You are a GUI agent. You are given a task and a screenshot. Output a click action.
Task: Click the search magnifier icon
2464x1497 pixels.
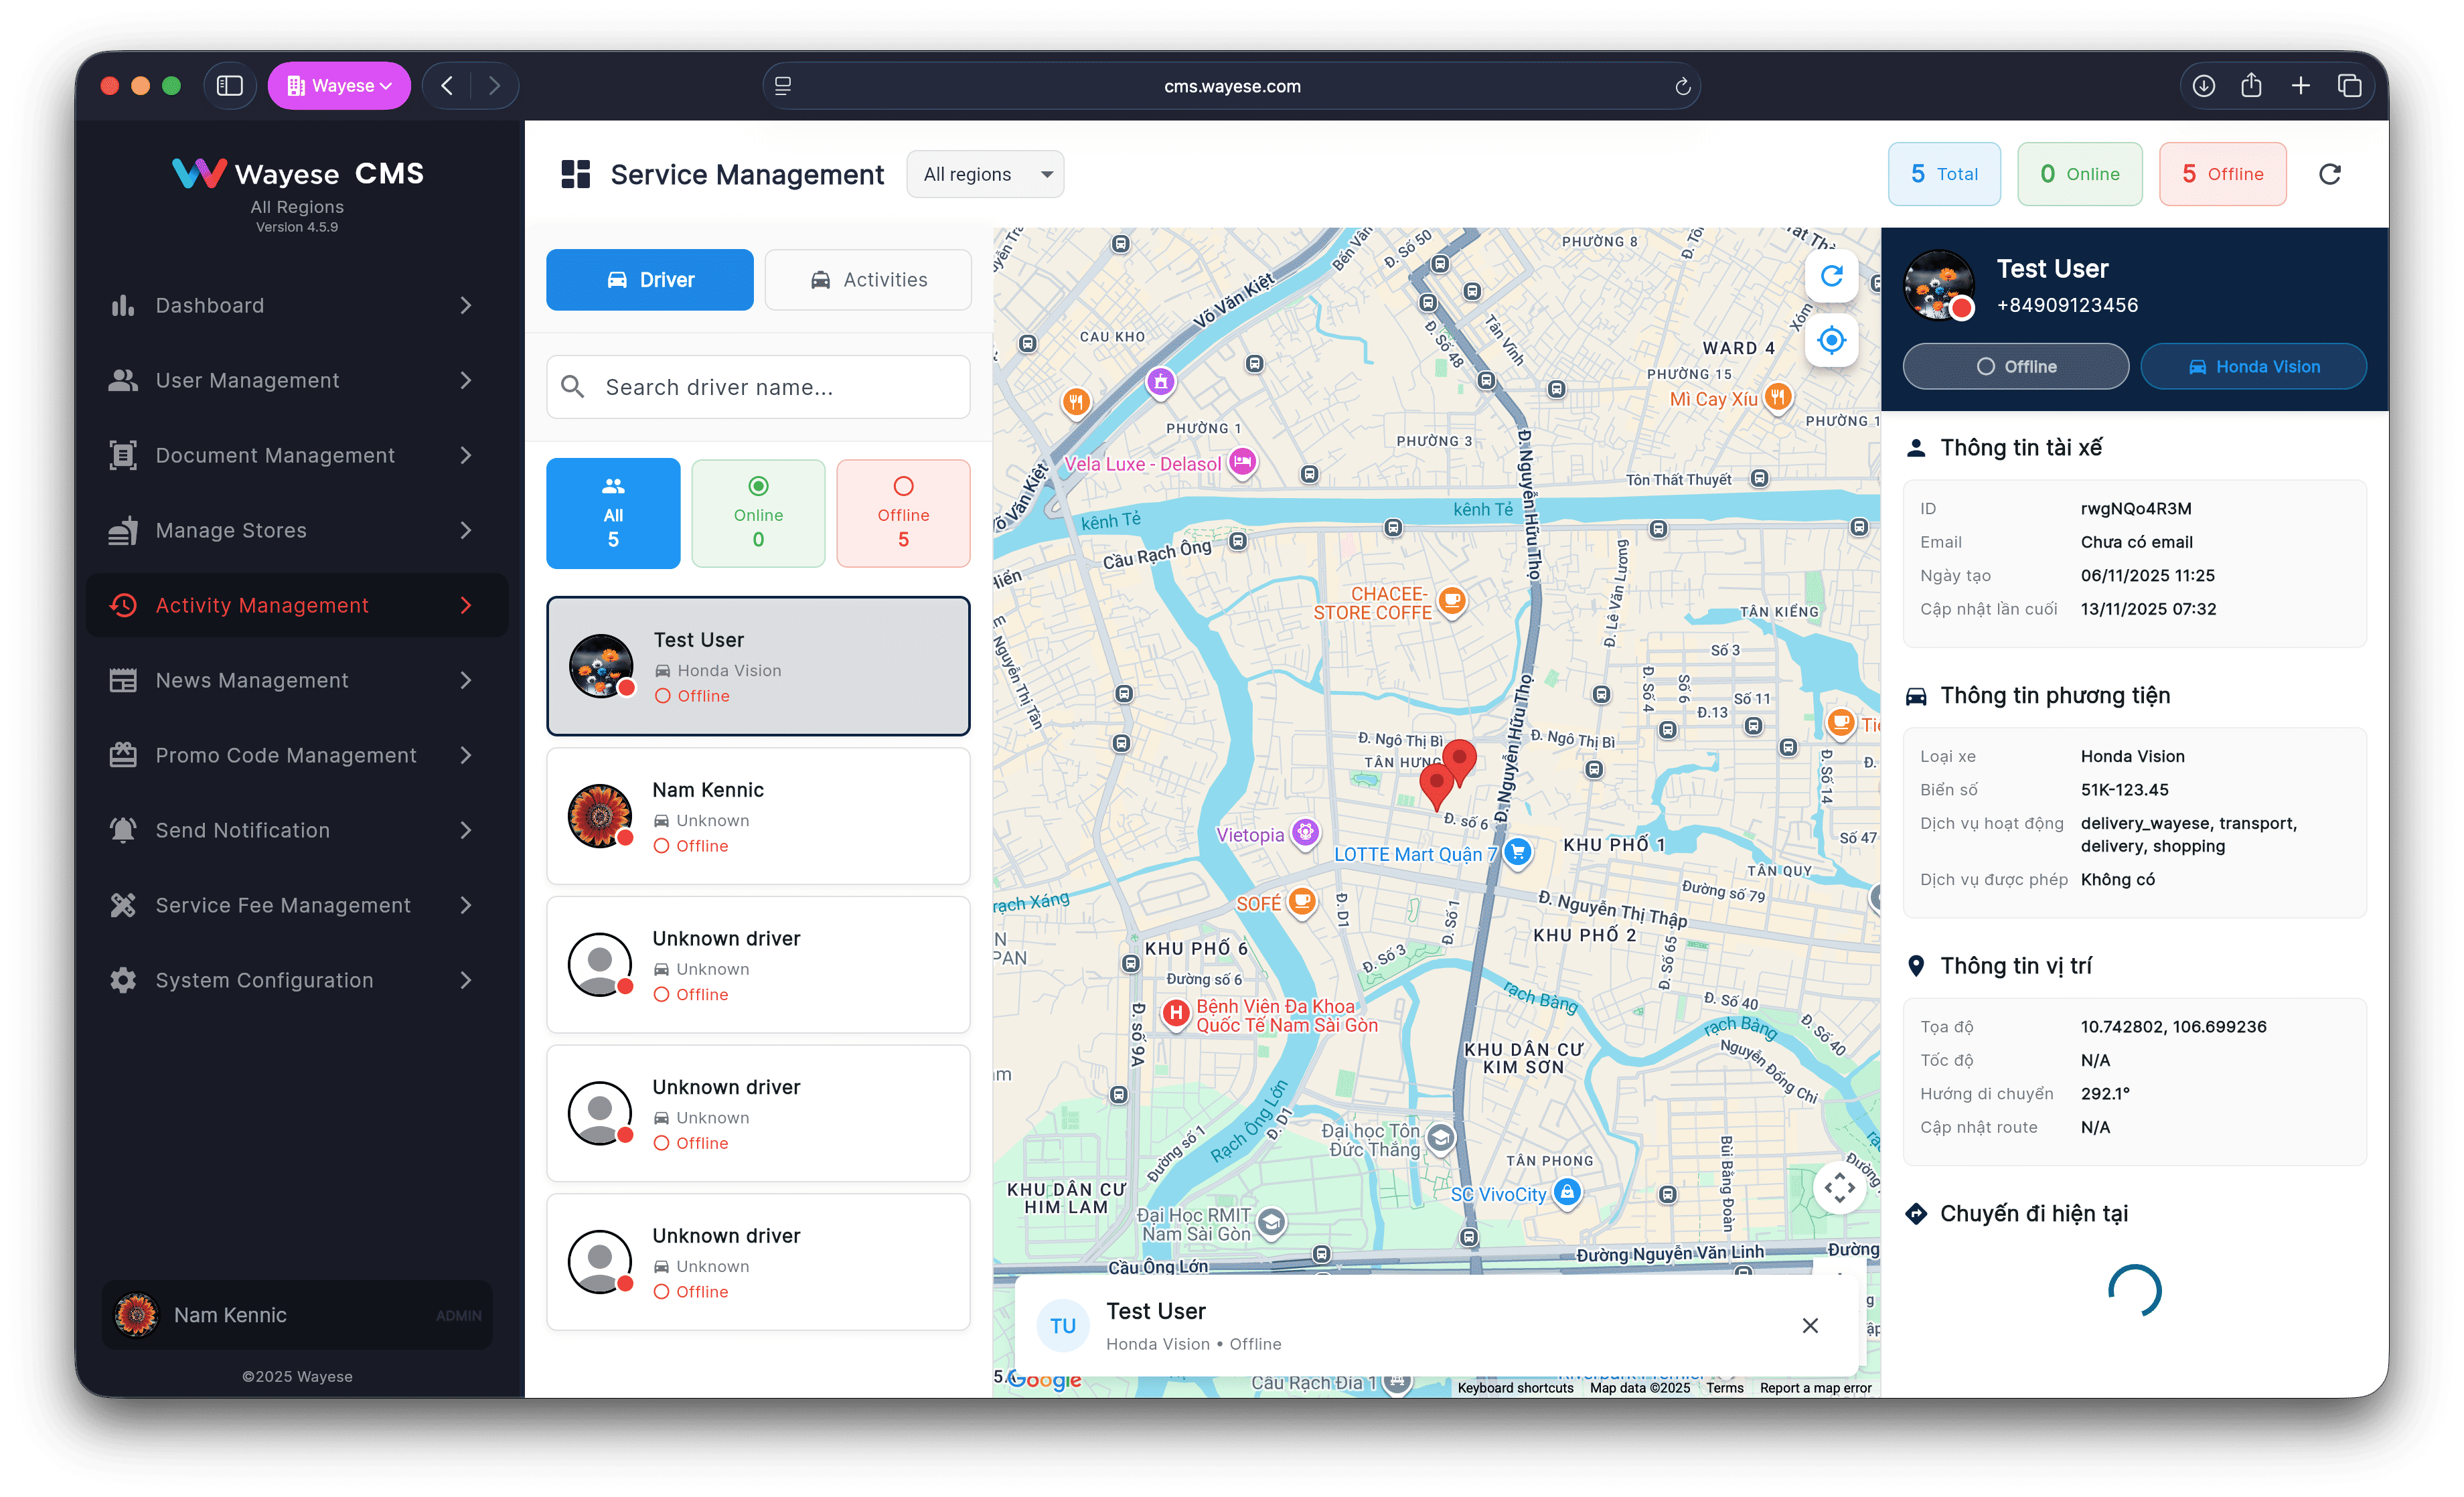click(x=573, y=387)
